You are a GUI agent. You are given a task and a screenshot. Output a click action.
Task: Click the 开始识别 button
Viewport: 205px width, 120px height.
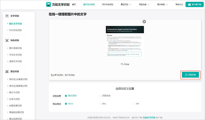pyautogui.click(x=190, y=75)
